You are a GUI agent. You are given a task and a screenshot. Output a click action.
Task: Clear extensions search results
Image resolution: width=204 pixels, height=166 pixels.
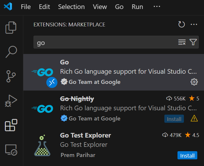pos(182,42)
